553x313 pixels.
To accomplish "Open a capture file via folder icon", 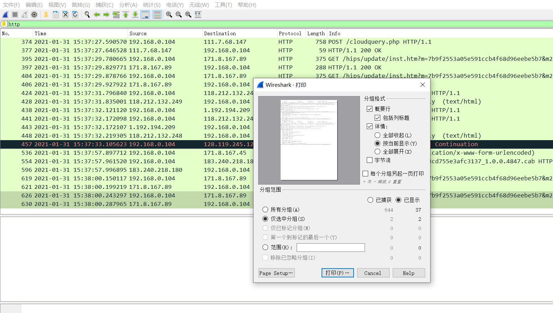I will [46, 15].
